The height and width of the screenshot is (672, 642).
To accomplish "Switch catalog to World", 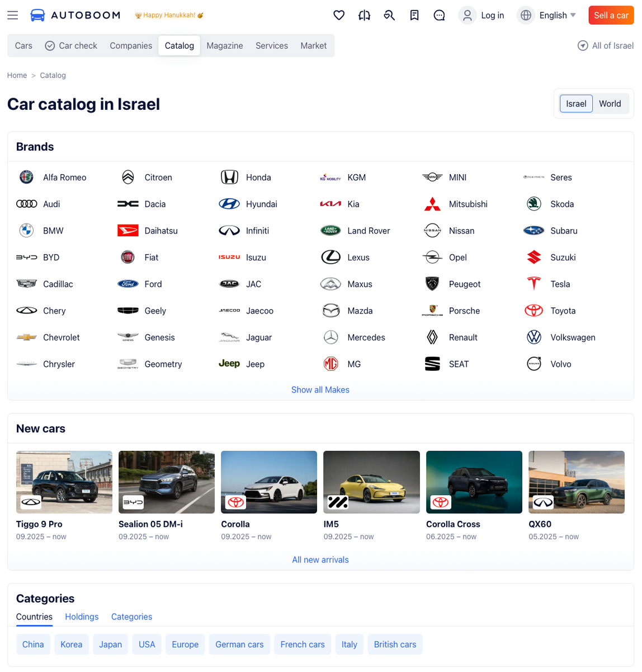I will click(x=610, y=104).
